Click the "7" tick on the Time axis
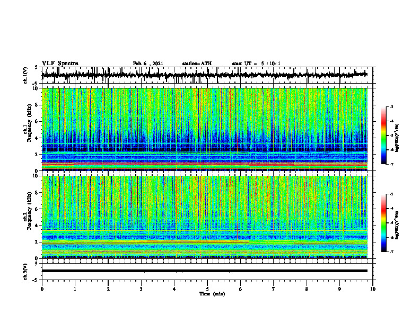 [274, 289]
